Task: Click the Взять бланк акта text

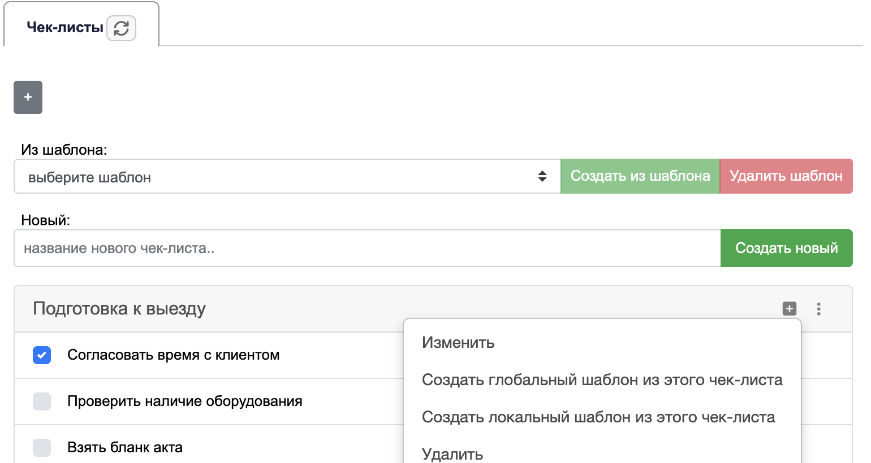Action: pyautogui.click(x=125, y=448)
